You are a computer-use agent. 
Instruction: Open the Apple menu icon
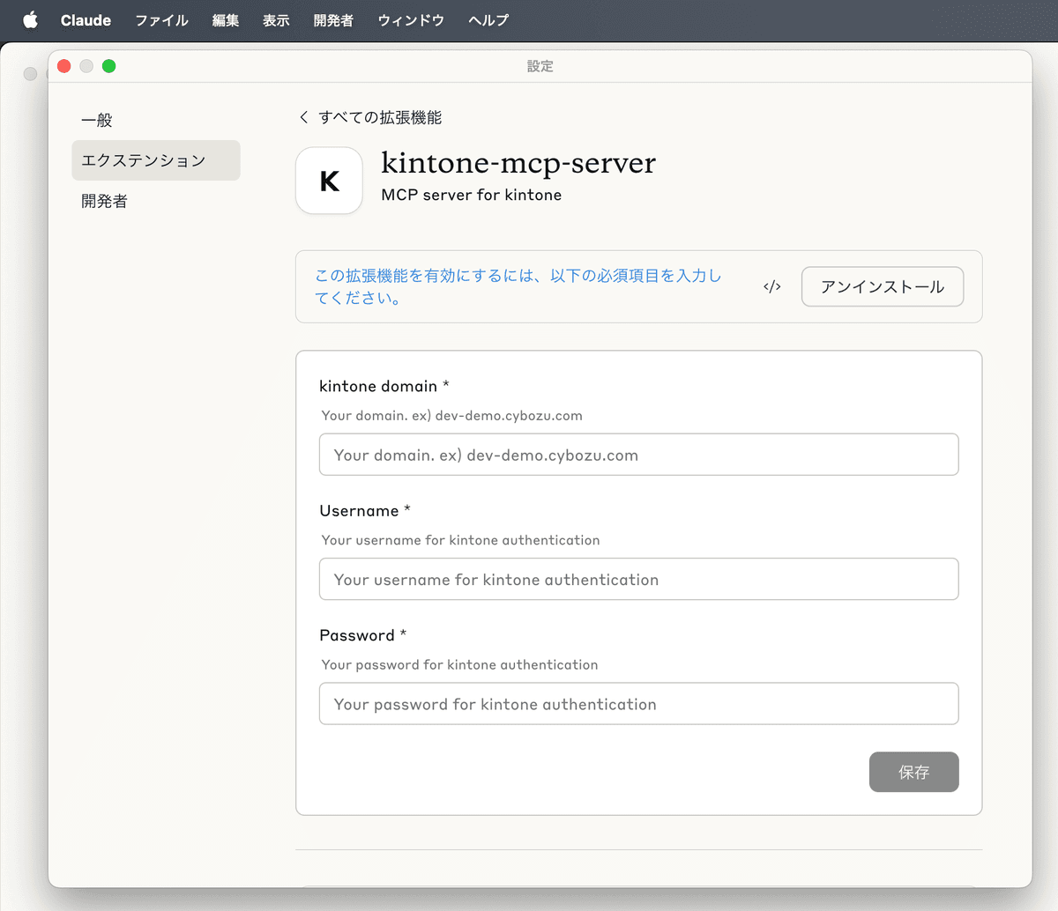click(x=31, y=19)
